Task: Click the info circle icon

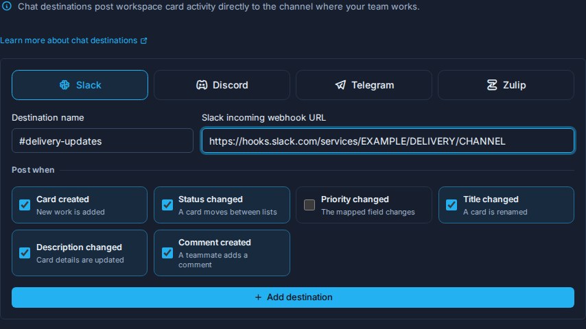Action: [7, 6]
